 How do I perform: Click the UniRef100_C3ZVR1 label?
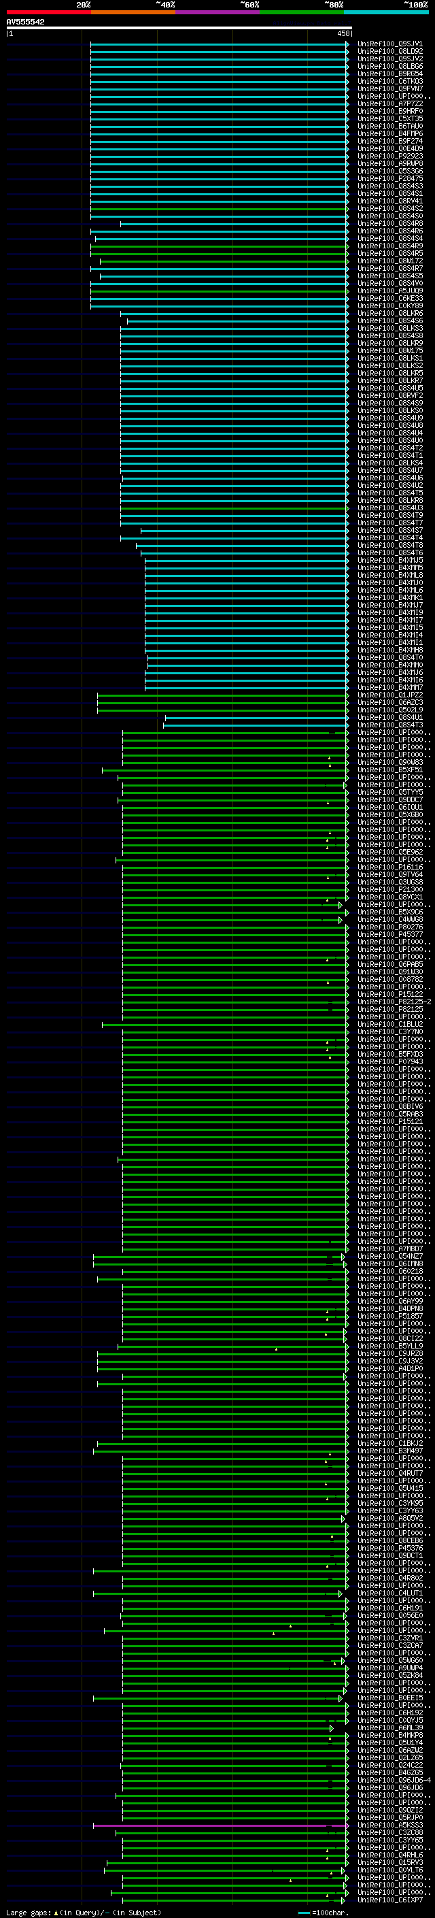[x=389, y=1638]
